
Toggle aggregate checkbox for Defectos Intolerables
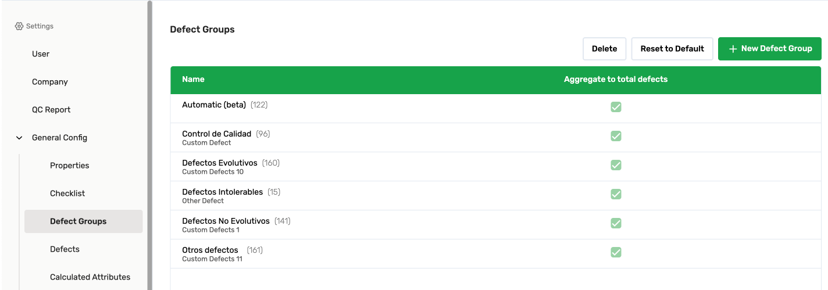tap(616, 194)
